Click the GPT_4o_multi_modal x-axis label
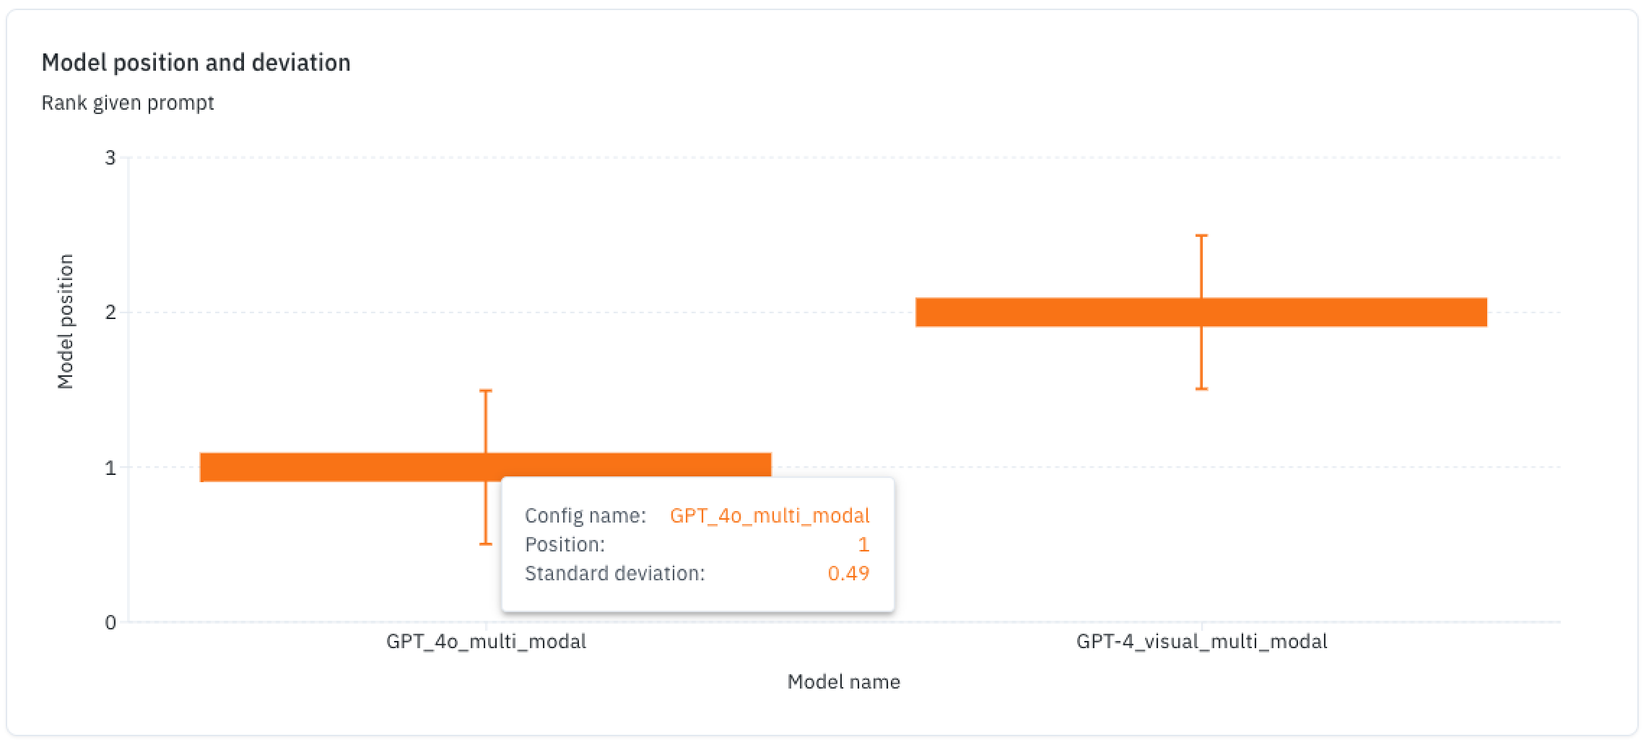The image size is (1646, 742). pyautogui.click(x=486, y=641)
